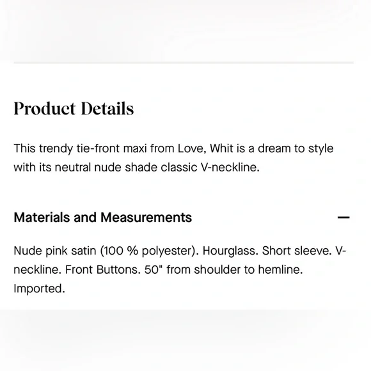Click the blurred gray area at the top
This screenshot has width=371, height=371.
[185, 29]
